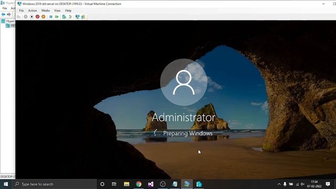
Task: Switch to Hyper-V Manager on the taskbar
Action: click(199, 184)
